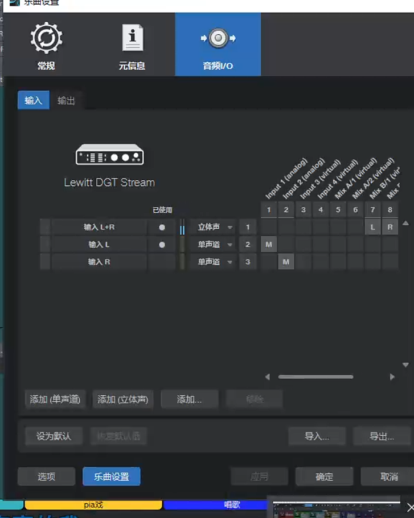Open the 乐曲设置 song setup page
Viewport: 414px width, 518px height.
pyautogui.click(x=112, y=476)
